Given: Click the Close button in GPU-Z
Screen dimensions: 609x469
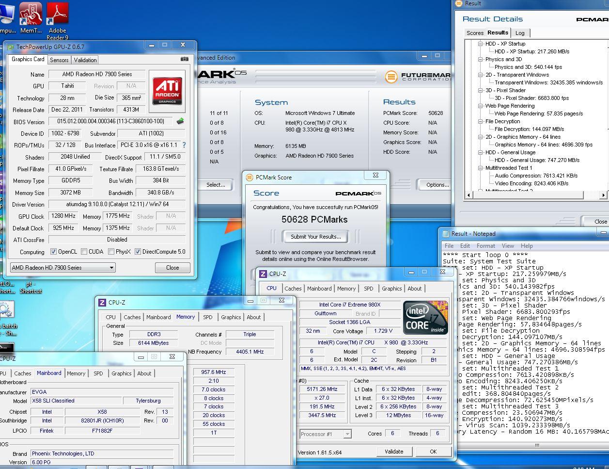Looking at the screenshot, I should click(x=172, y=268).
